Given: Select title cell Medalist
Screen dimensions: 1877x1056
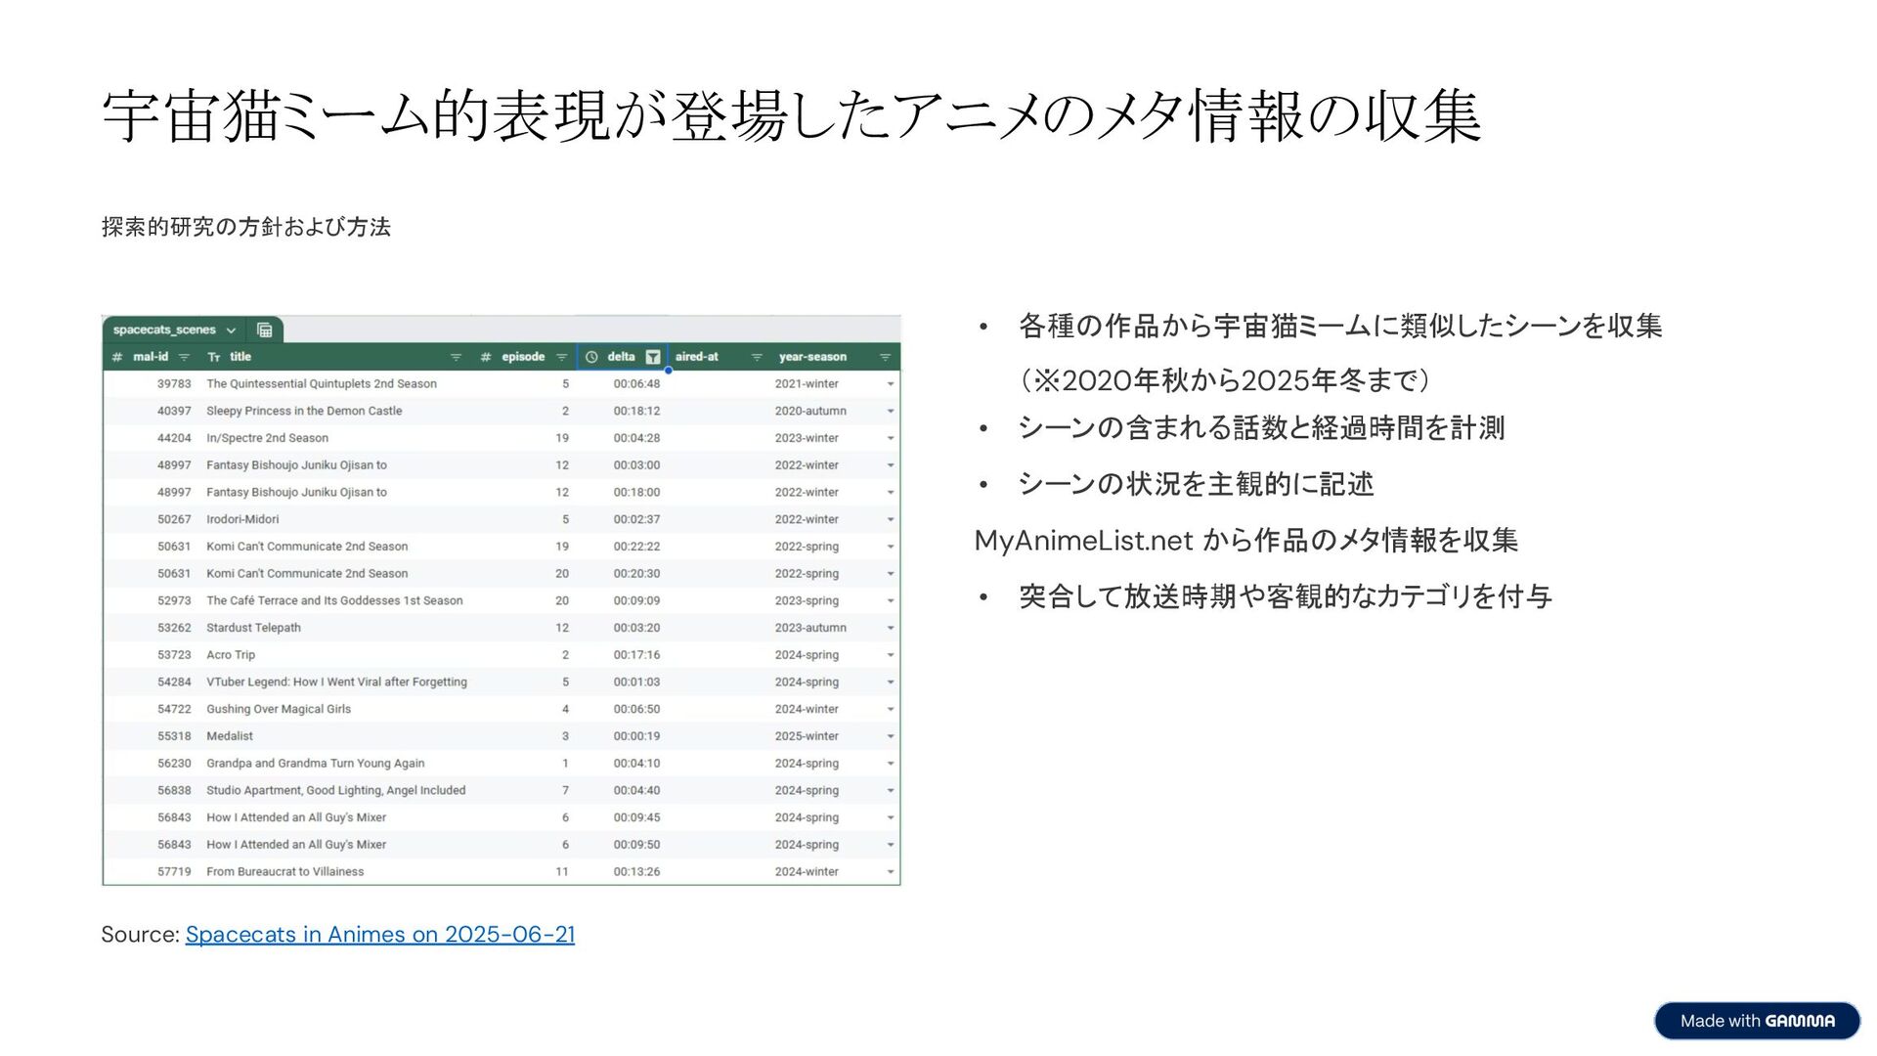Looking at the screenshot, I should (x=230, y=736).
